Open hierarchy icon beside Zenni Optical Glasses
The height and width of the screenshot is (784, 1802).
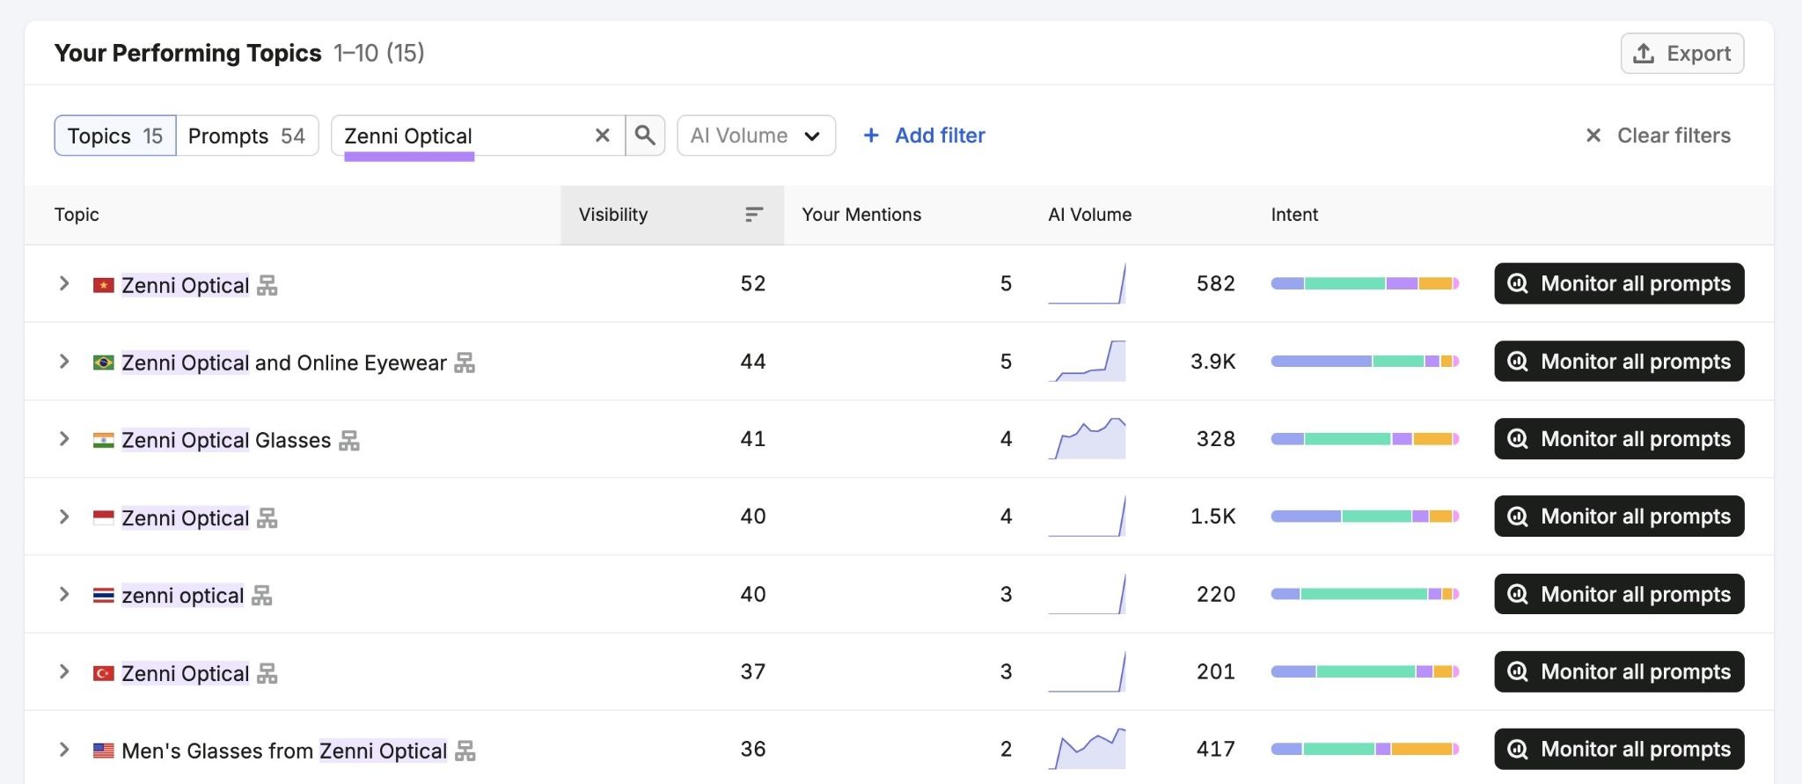point(349,440)
